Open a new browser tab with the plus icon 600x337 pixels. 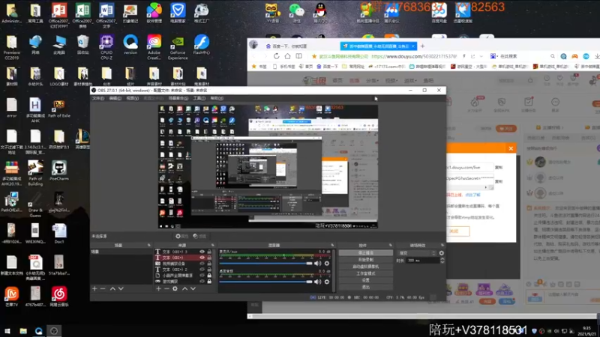tap(422, 46)
